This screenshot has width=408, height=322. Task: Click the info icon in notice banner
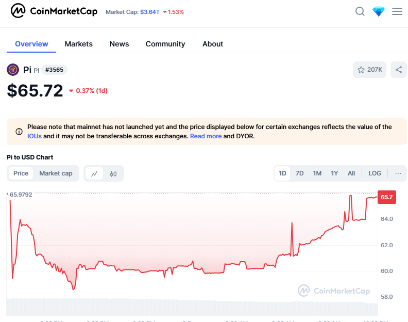(19, 132)
